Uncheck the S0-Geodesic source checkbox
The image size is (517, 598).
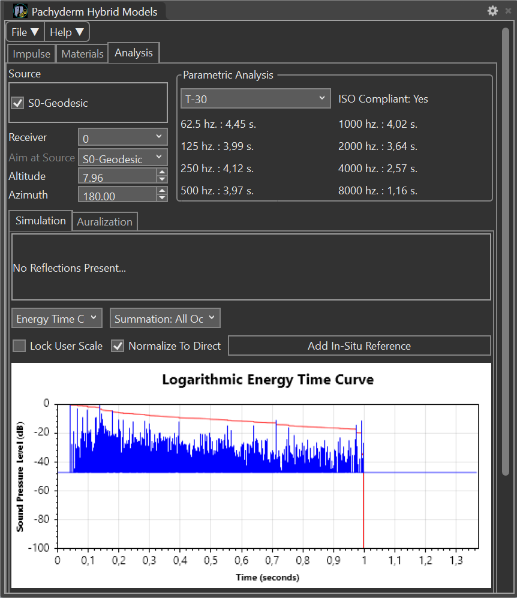pos(18,103)
